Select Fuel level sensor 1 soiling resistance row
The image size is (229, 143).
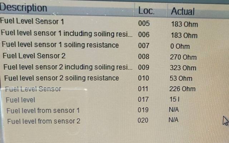coord(60,45)
